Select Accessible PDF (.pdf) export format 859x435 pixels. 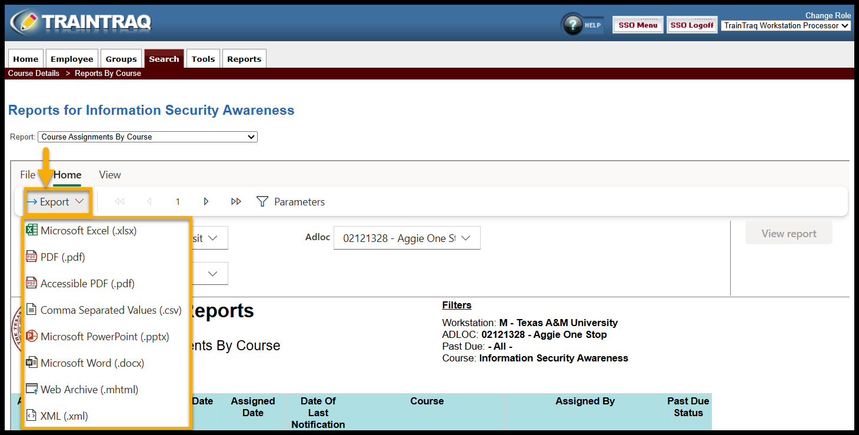point(87,284)
